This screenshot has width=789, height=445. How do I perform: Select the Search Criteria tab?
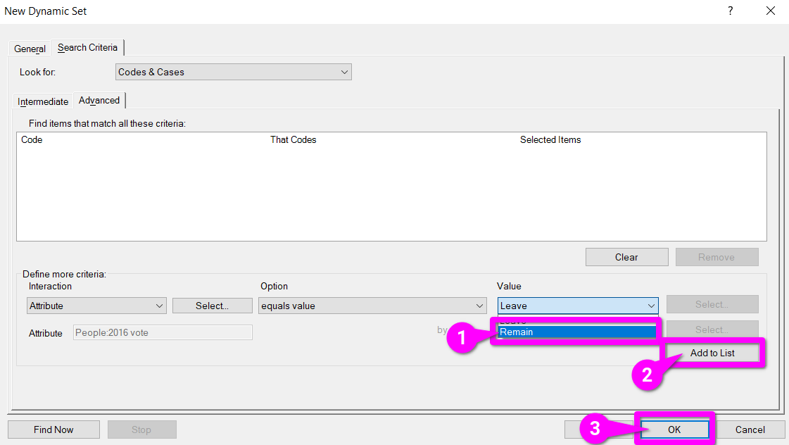87,48
